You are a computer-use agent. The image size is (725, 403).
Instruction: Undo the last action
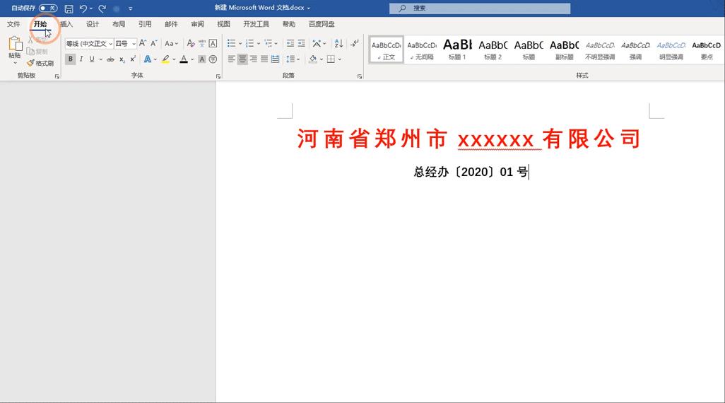click(x=83, y=8)
